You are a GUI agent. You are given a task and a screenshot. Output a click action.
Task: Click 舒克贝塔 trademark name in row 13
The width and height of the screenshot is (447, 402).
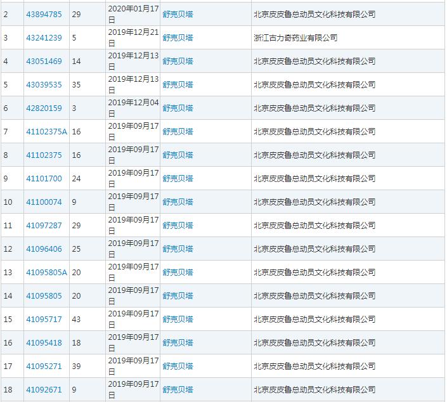pyautogui.click(x=178, y=272)
